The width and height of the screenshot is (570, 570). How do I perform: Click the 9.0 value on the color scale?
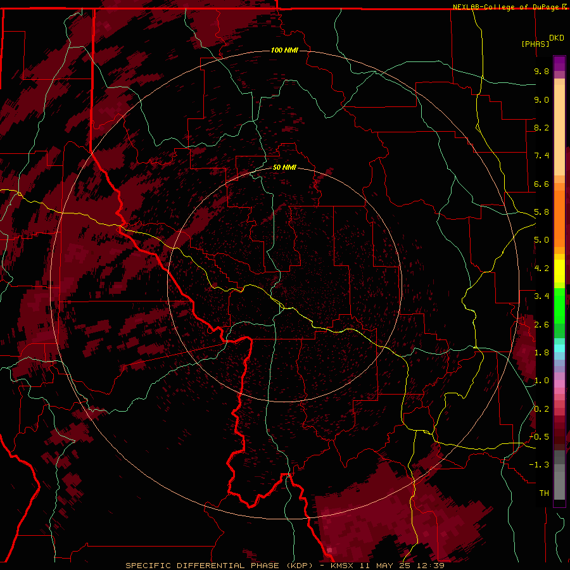541,99
